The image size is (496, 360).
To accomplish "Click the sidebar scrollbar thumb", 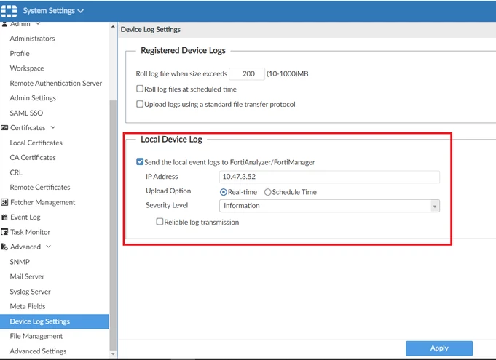I will click(x=113, y=225).
